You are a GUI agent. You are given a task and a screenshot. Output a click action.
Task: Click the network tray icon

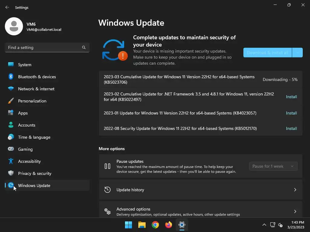click(x=273, y=225)
